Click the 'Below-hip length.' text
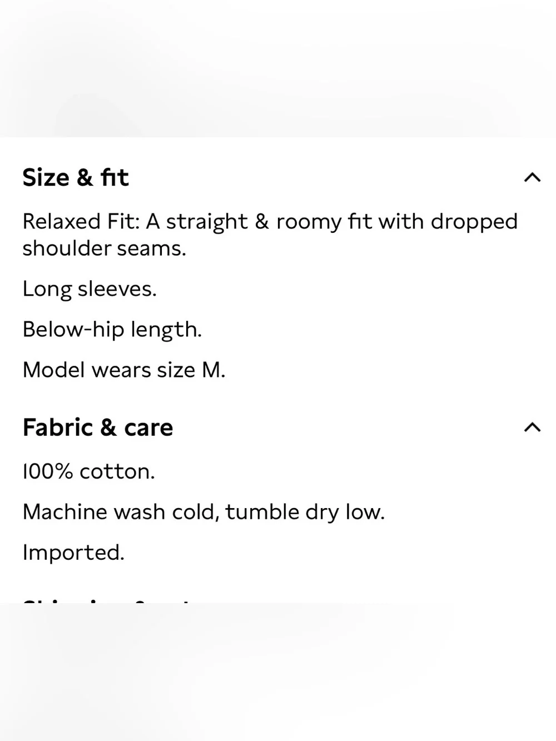 112,330
